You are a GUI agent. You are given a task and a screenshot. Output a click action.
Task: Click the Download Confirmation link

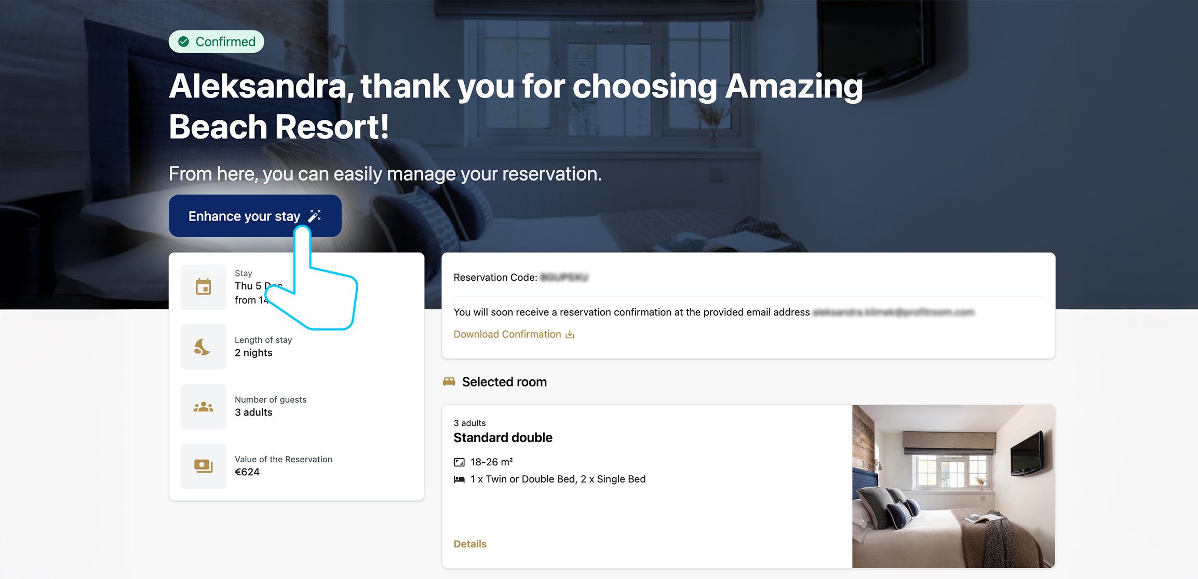[507, 334]
